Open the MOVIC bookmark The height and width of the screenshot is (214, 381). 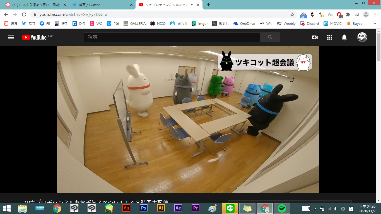332,24
